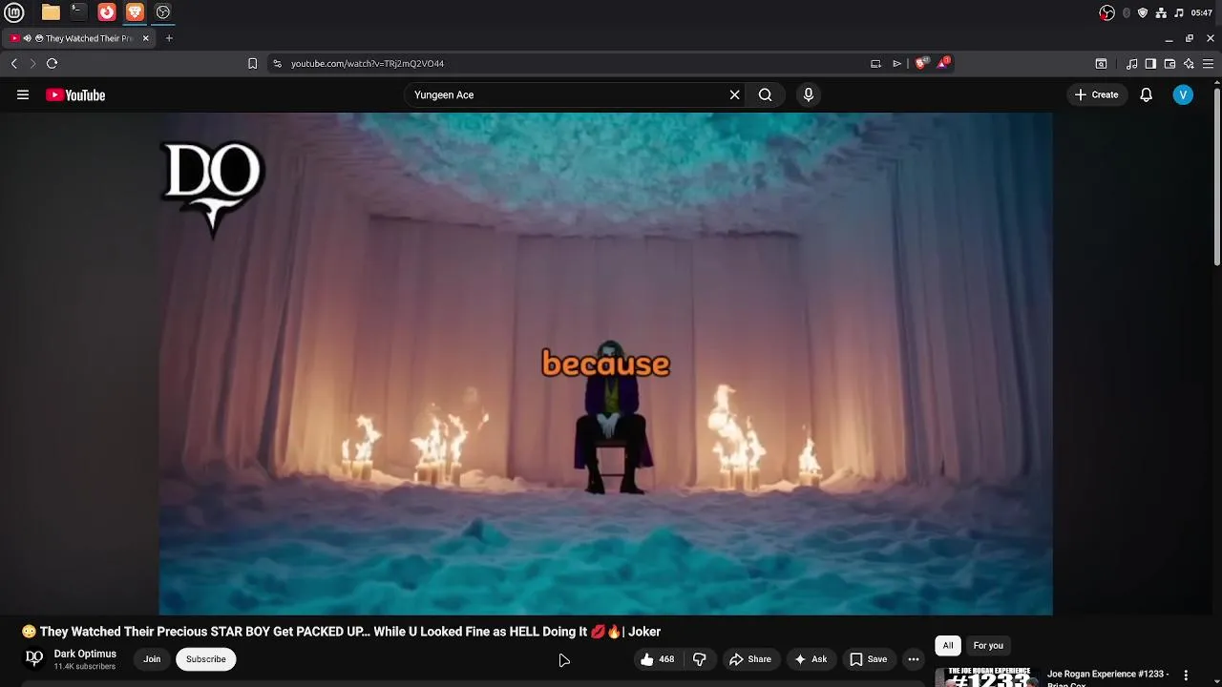Open Brave Leo AI assistant
The image size is (1222, 687).
coord(1189,63)
